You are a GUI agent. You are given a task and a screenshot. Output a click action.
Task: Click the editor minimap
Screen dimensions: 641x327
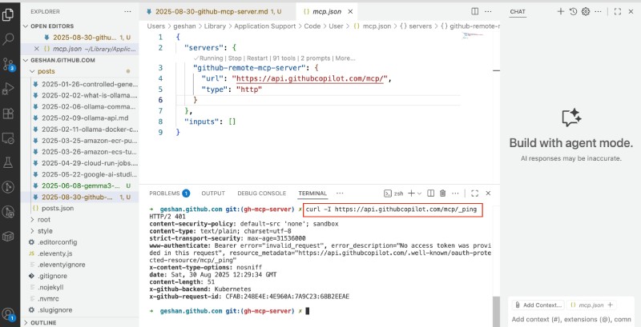click(x=474, y=35)
